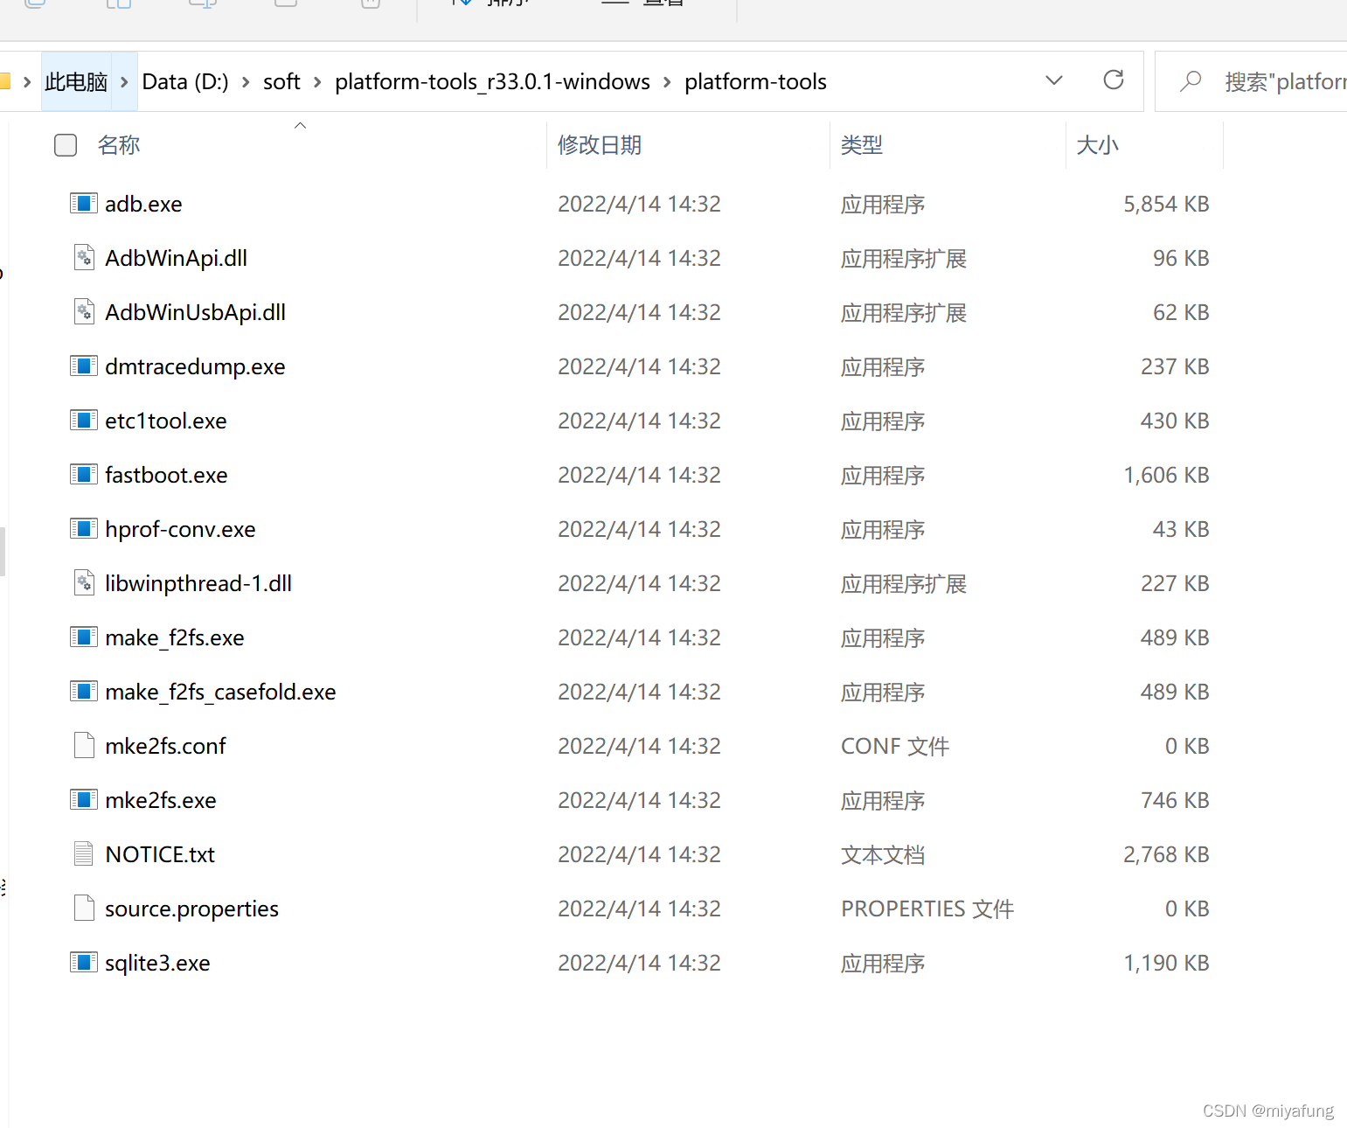Sort files by 大小 column

(1098, 145)
